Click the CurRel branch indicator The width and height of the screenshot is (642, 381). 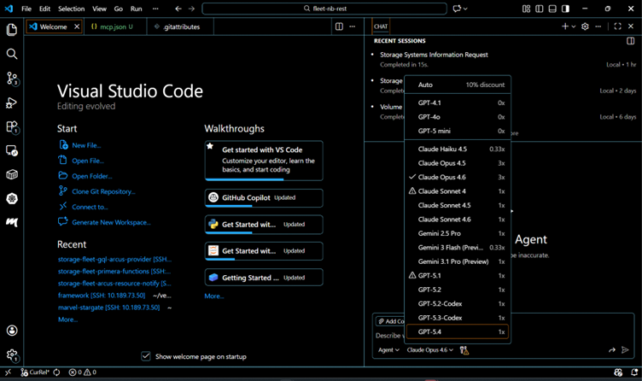tap(35, 372)
